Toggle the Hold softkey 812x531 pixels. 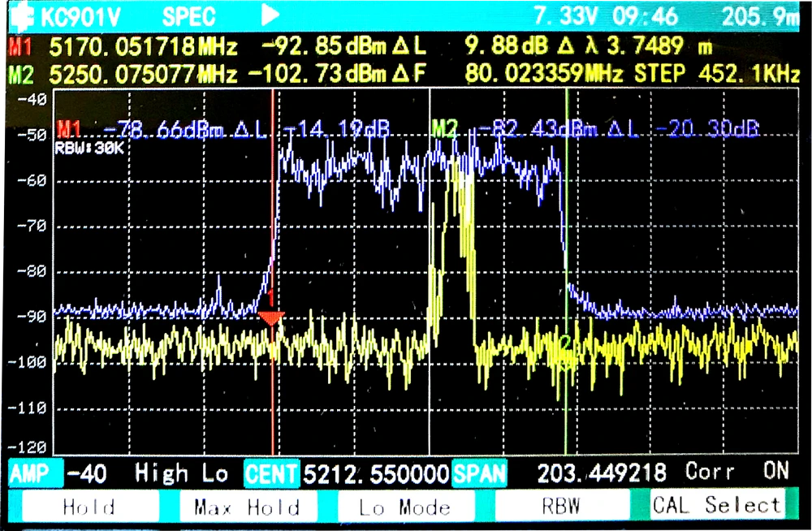click(x=89, y=507)
